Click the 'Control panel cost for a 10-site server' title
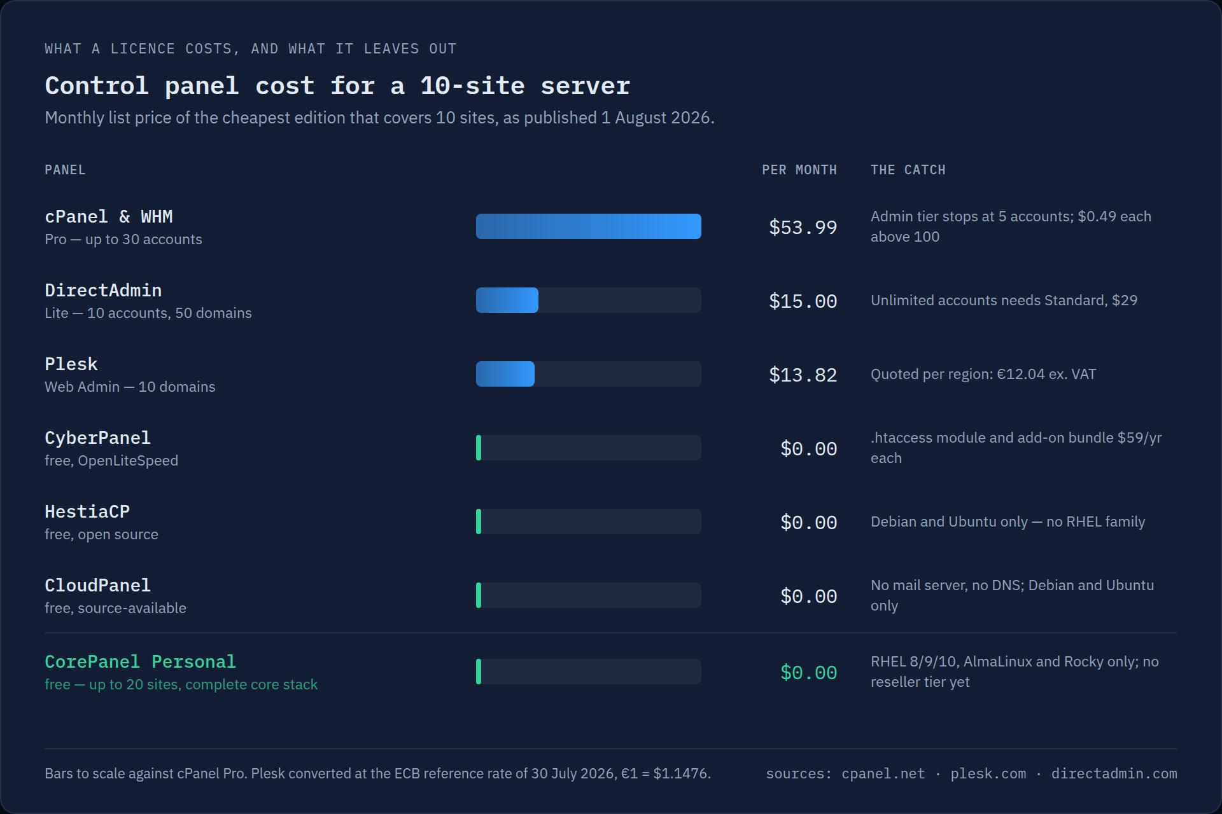 coord(337,86)
